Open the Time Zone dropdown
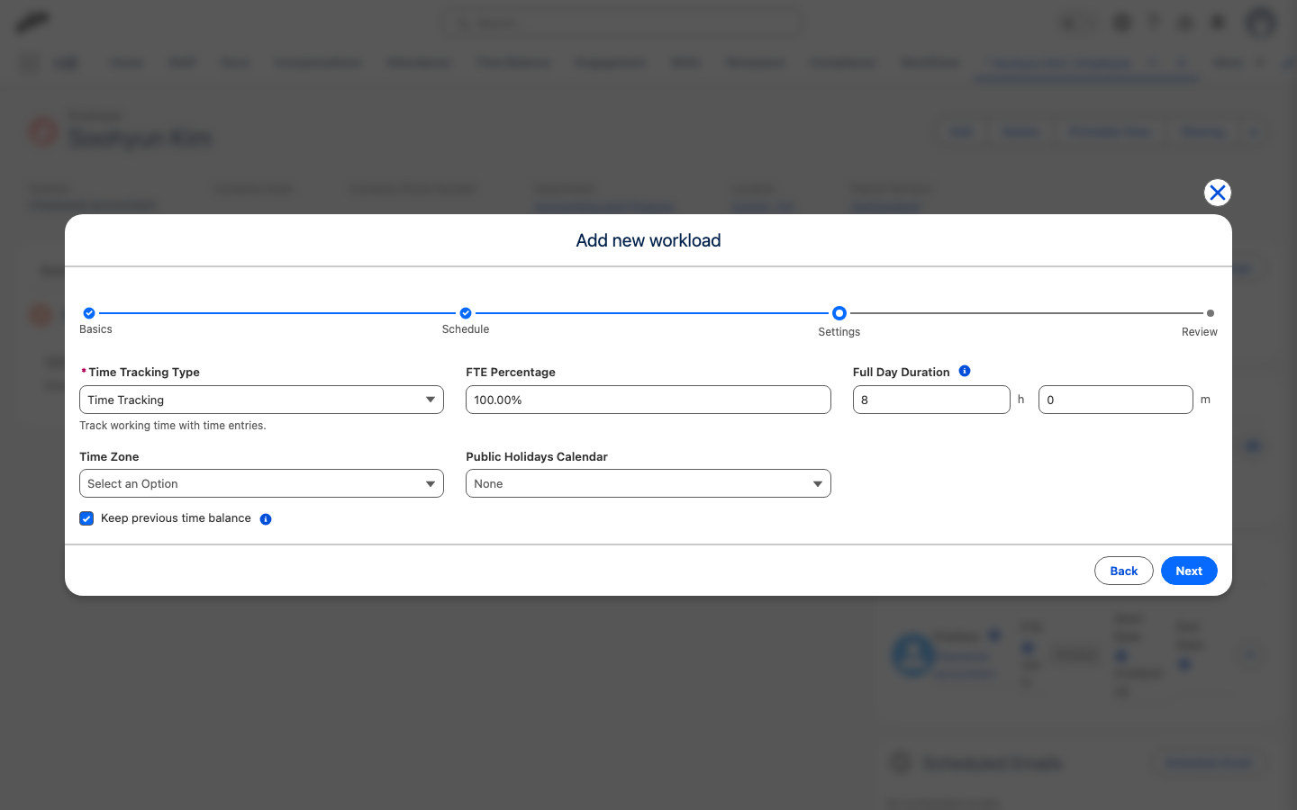Image resolution: width=1297 pixels, height=810 pixels. [261, 483]
